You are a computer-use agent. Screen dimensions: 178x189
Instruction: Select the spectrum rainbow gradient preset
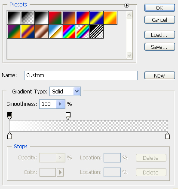[69, 32]
